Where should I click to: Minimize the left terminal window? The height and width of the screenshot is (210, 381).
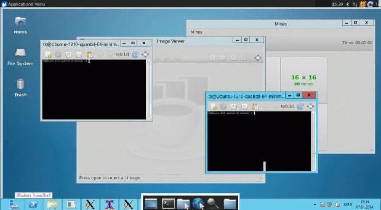coord(124,43)
